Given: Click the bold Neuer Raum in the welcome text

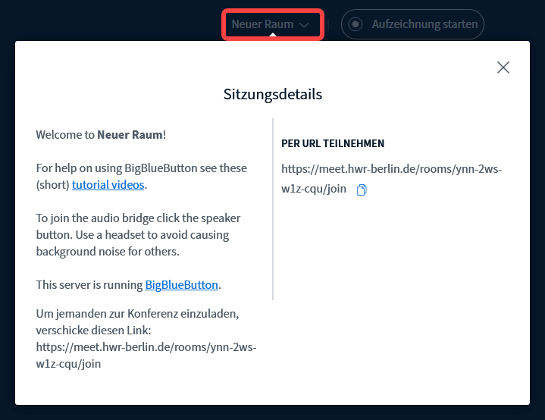Looking at the screenshot, I should pyautogui.click(x=130, y=135).
